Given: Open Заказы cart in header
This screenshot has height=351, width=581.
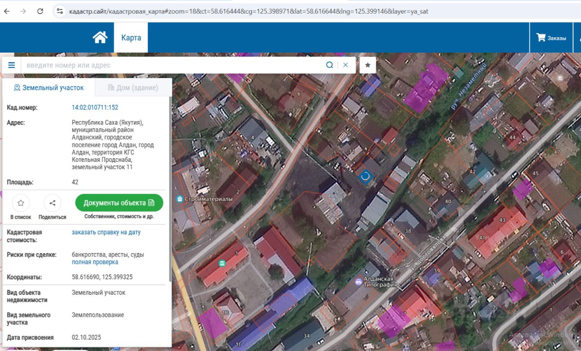Looking at the screenshot, I should [x=551, y=38].
